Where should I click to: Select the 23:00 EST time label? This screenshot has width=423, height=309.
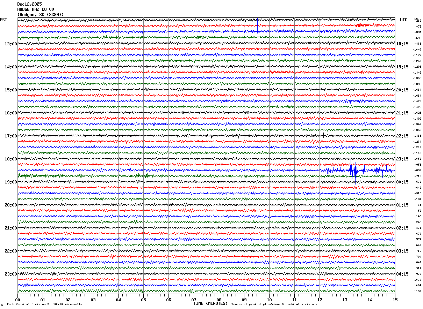(10, 274)
